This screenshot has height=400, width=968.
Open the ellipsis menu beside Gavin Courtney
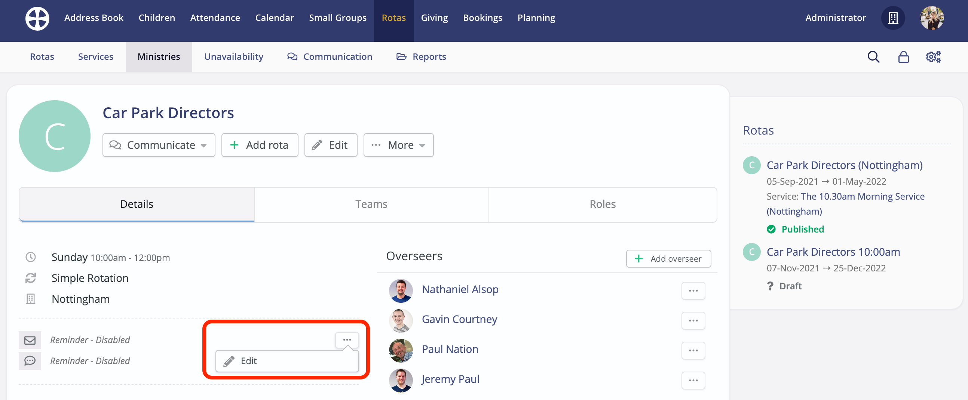point(693,320)
